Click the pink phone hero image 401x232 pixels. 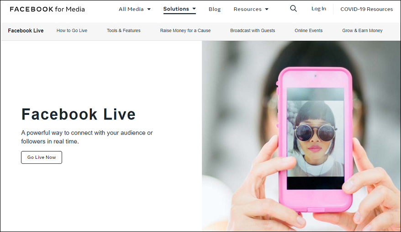point(301,136)
